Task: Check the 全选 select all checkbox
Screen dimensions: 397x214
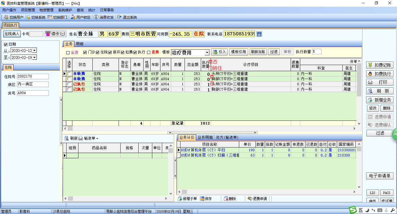Action: 68,53
